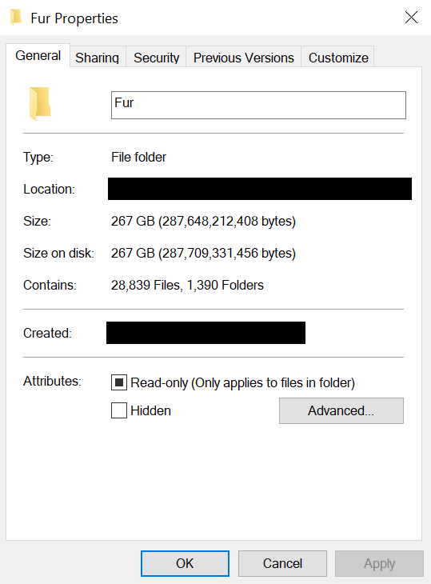Toggle the Read-only attribute checkbox
The height and width of the screenshot is (584, 431).
(x=119, y=382)
